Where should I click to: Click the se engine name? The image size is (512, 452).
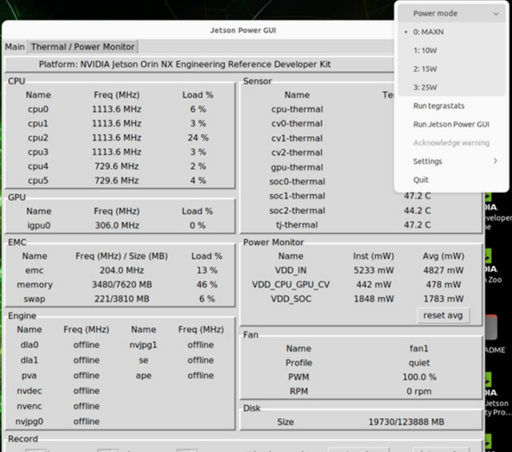(x=144, y=360)
